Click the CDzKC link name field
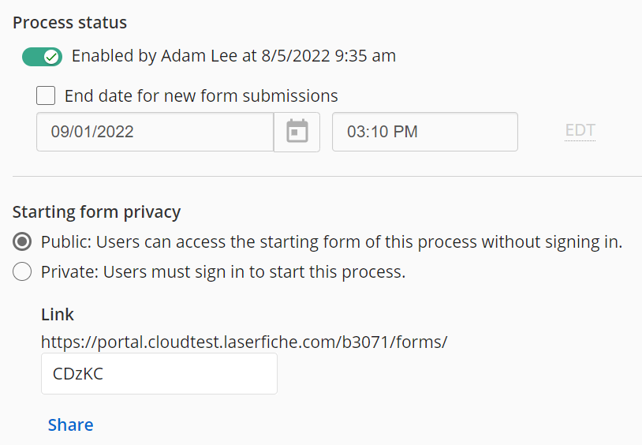This screenshot has height=445, width=642. point(159,374)
